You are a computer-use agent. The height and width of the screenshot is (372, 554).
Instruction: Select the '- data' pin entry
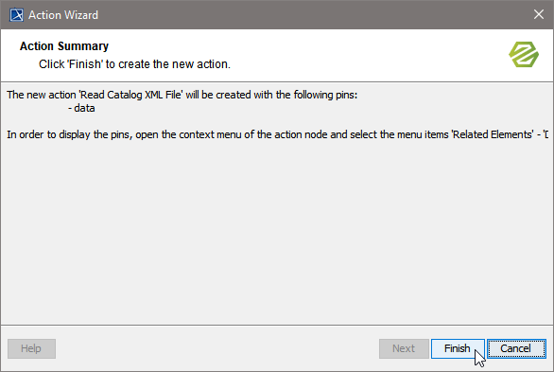pos(81,108)
